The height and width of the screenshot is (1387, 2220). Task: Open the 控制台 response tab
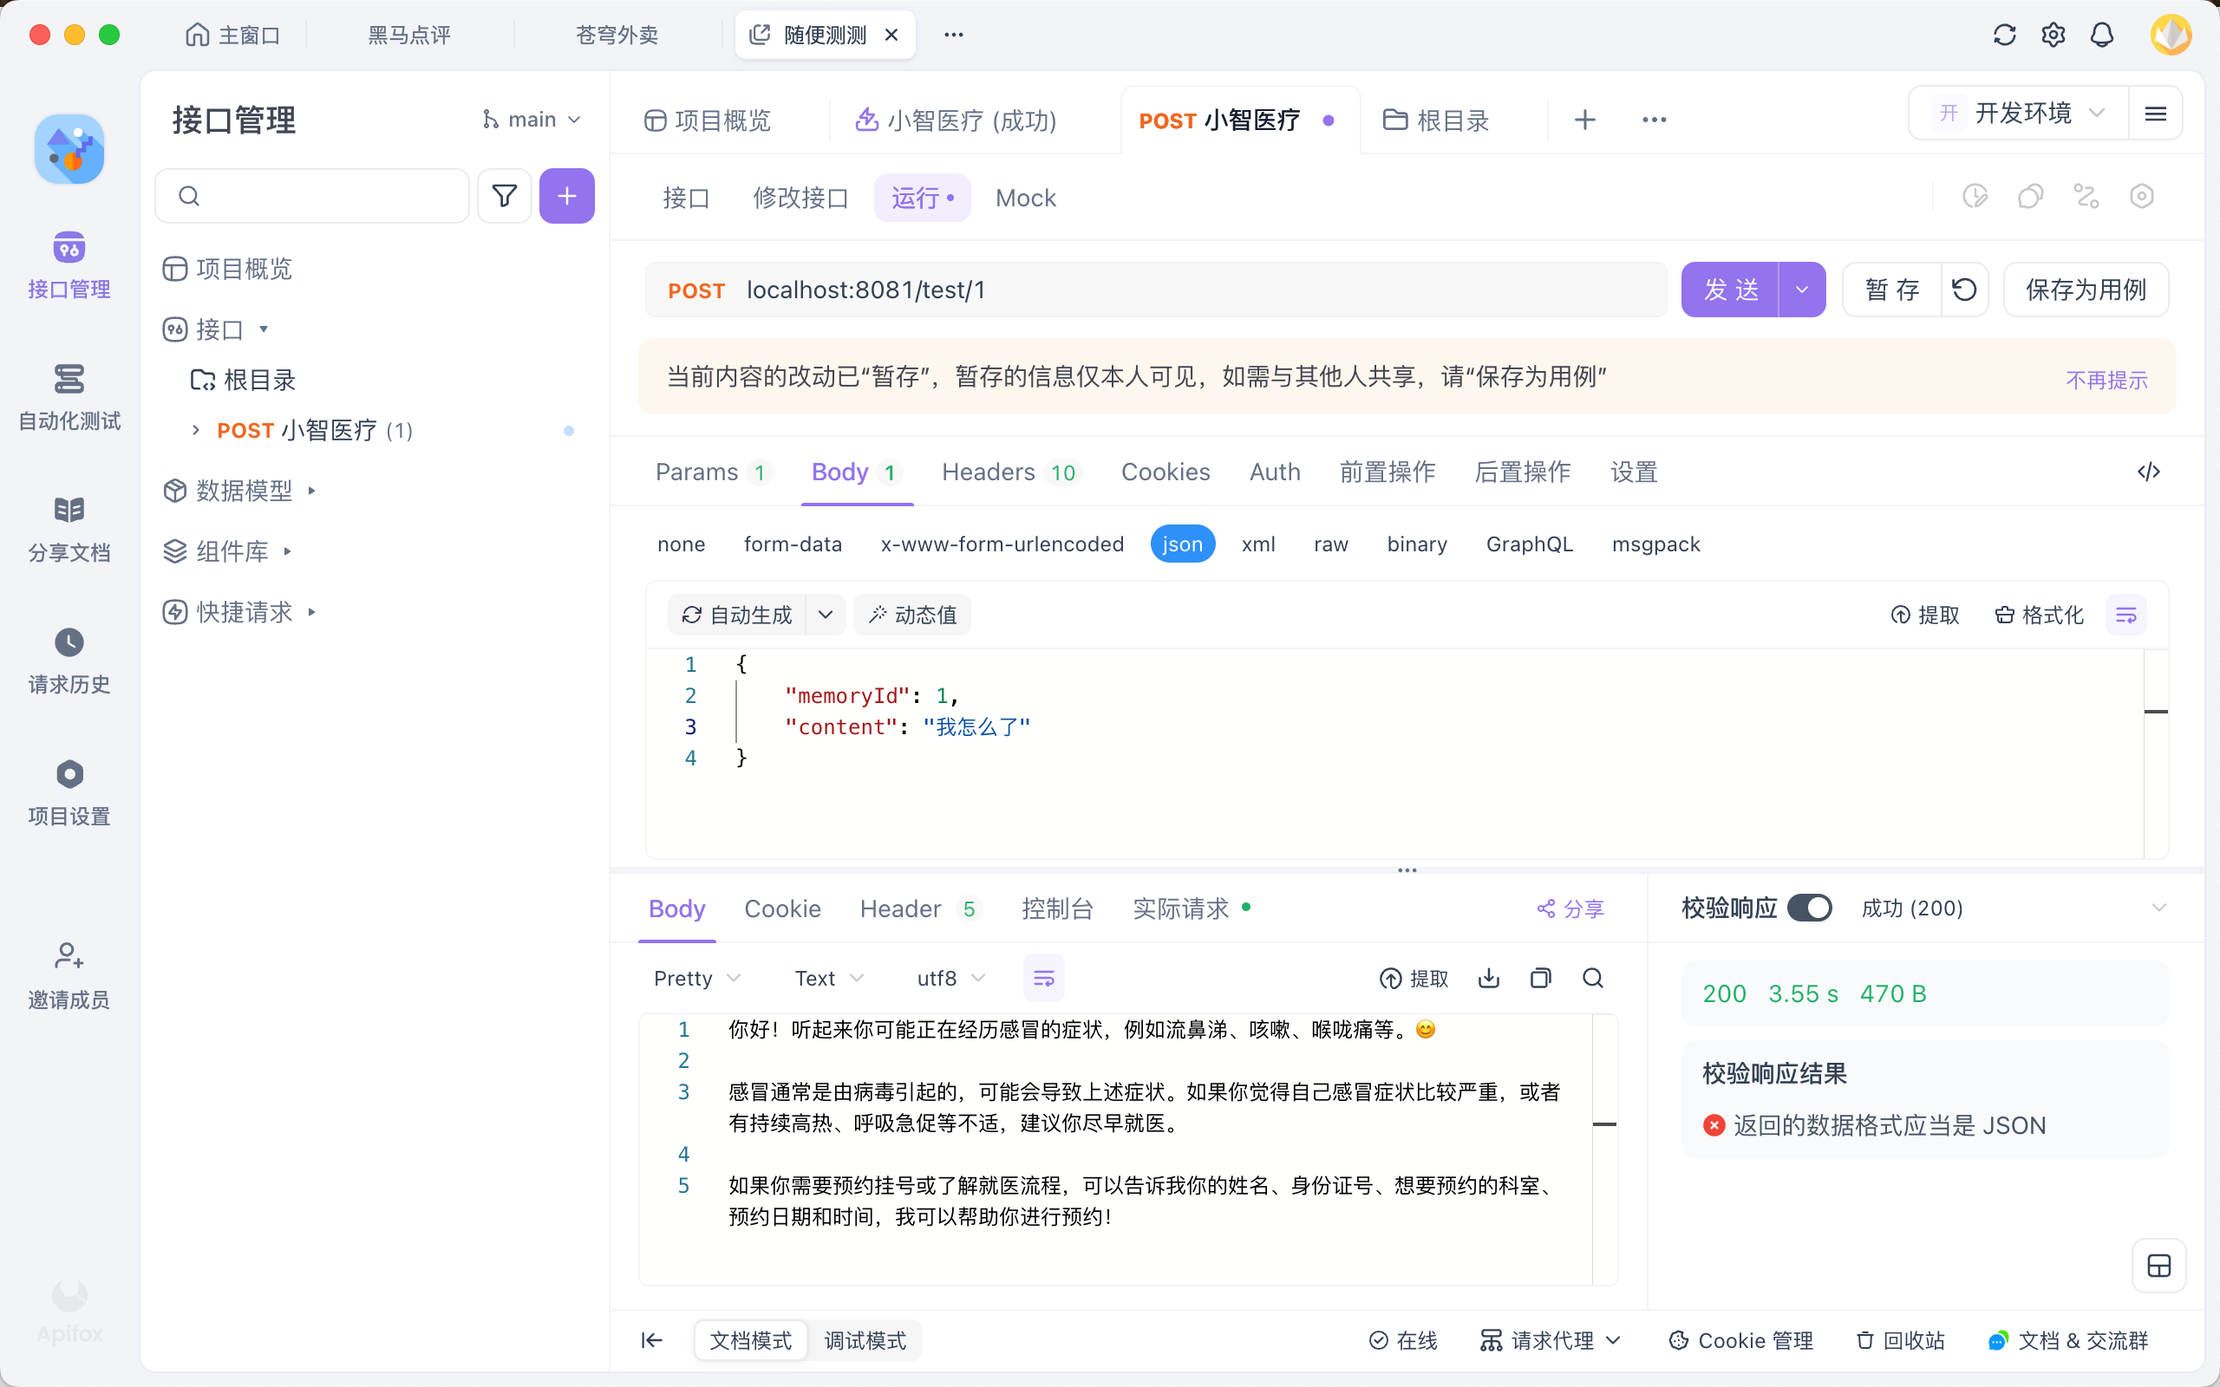[1057, 908]
